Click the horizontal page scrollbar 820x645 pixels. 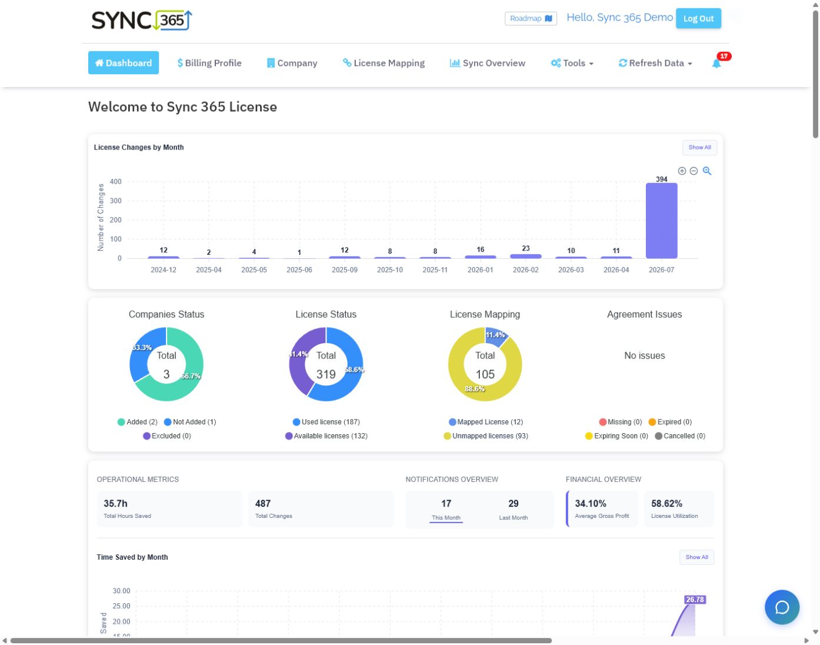point(281,640)
